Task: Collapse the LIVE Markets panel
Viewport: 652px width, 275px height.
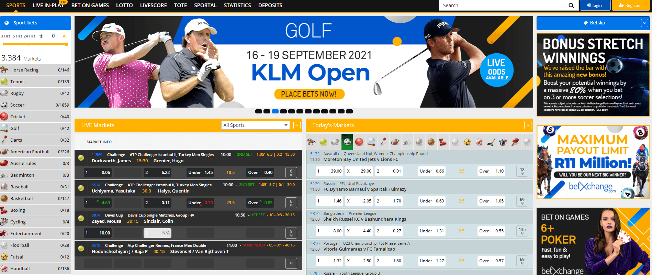Action: click(x=297, y=125)
